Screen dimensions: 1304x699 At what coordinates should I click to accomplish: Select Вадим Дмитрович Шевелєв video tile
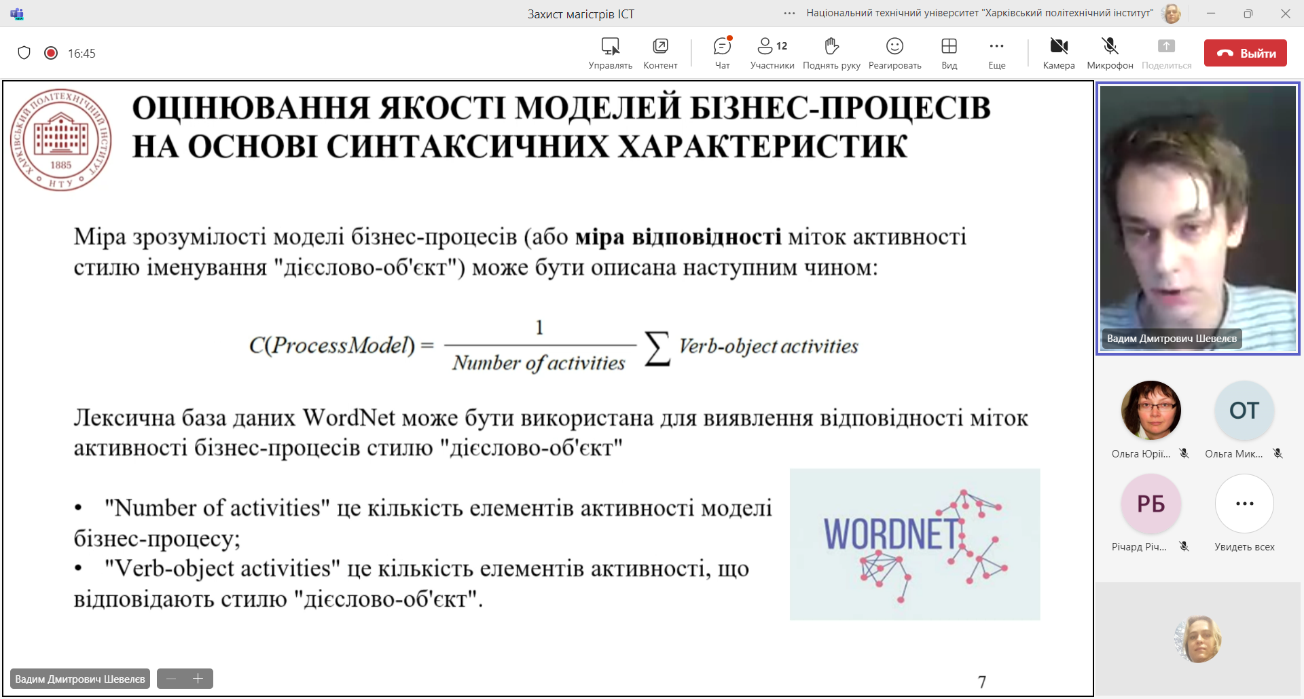pyautogui.click(x=1197, y=217)
